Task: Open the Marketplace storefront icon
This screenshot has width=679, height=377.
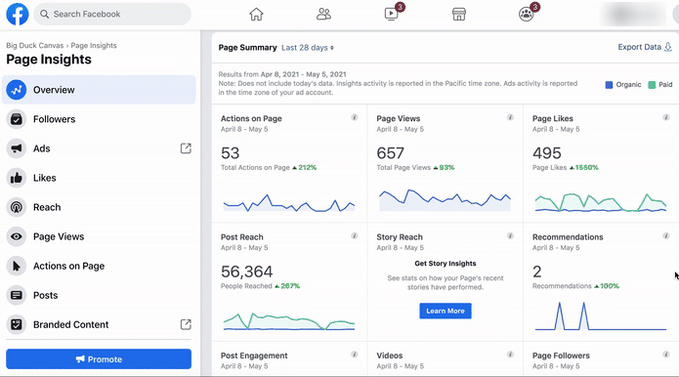Action: [x=459, y=15]
